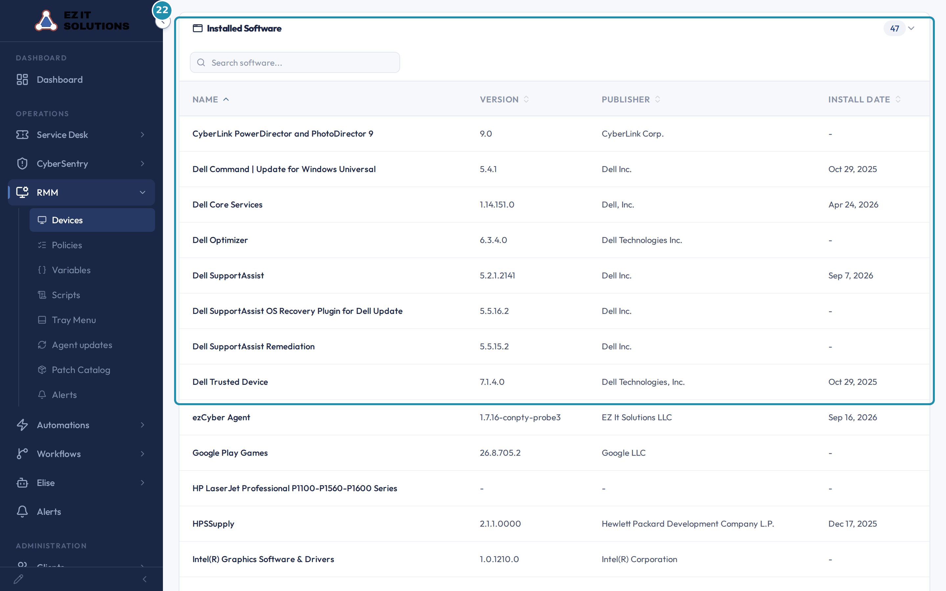Click Oct 29, 2025 date for Dell Trusted Device
The height and width of the screenshot is (591, 946).
tap(852, 382)
